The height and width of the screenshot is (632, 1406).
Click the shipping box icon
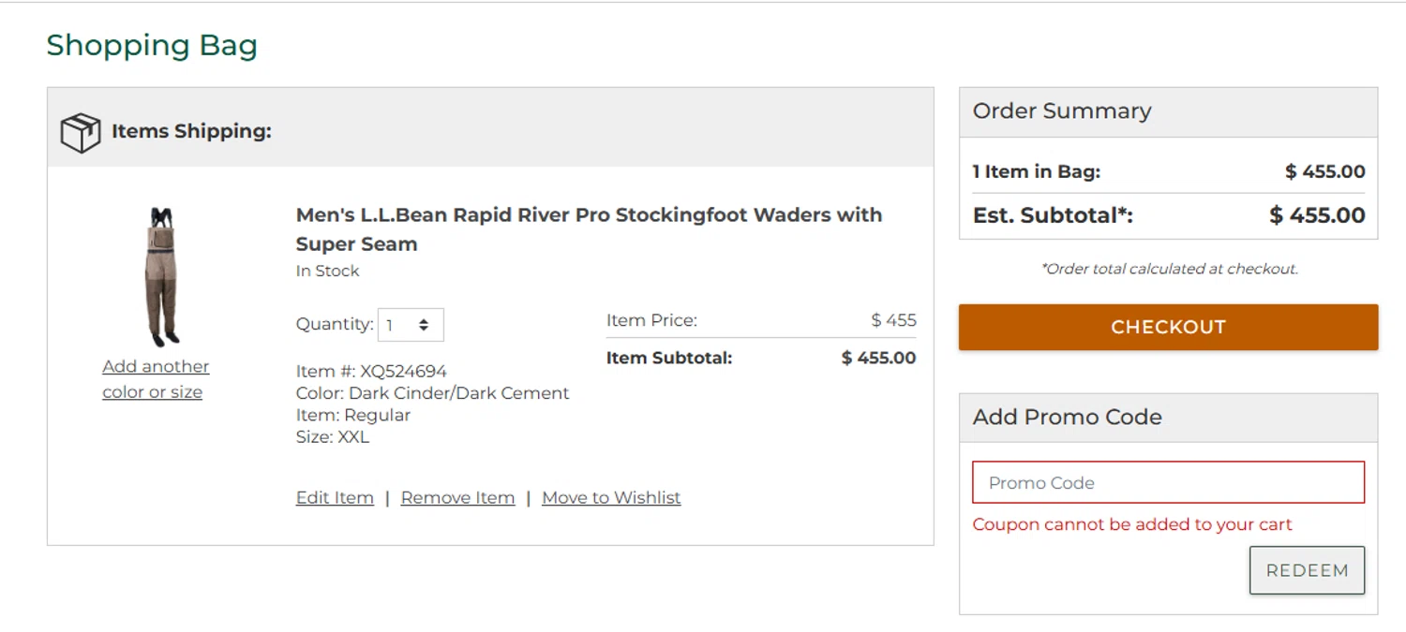click(x=81, y=132)
